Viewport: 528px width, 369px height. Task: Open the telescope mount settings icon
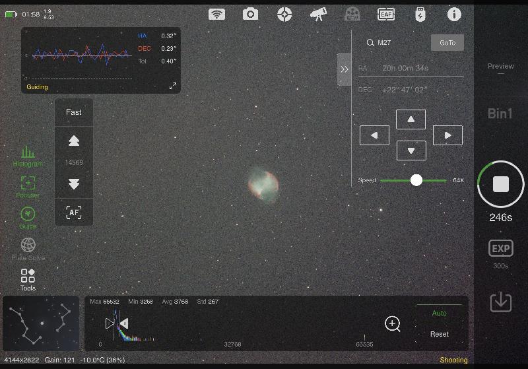pos(319,15)
